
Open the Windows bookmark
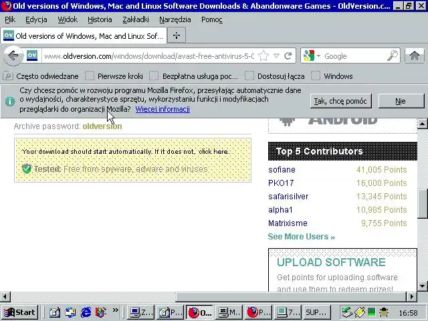click(332, 76)
